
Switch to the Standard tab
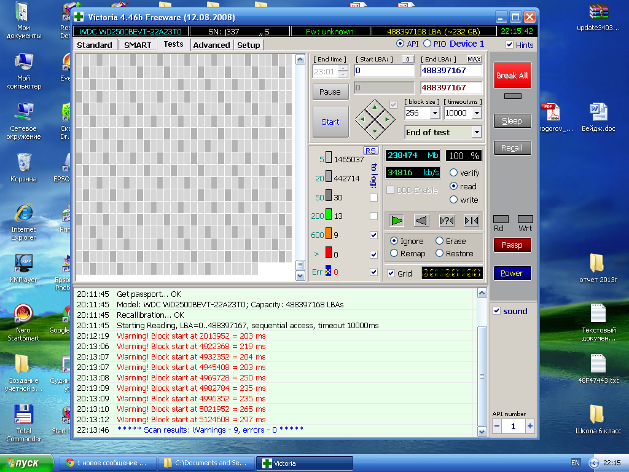[x=95, y=45]
